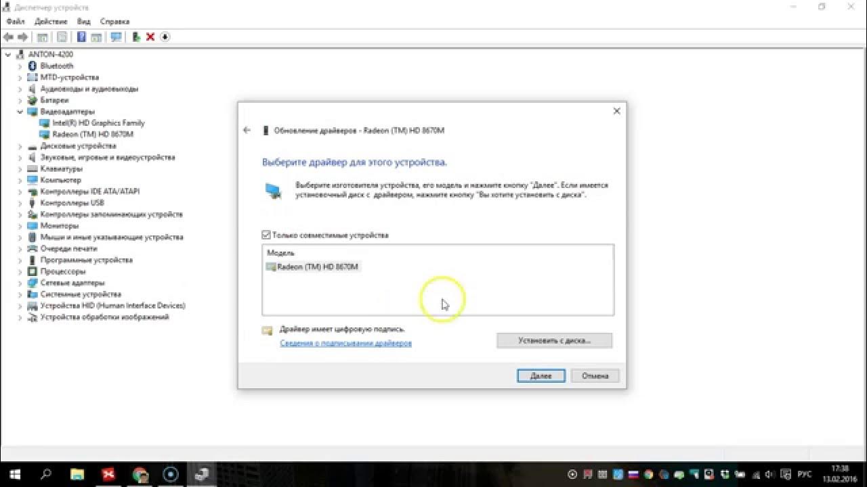Click the Forward arrow in Device Manager toolbar

pos(23,37)
